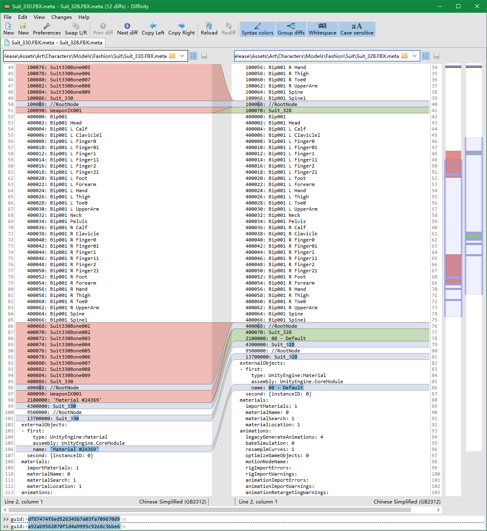Image resolution: width=487 pixels, height=531 pixels.
Task: Expand the right file path dropdown
Action: 415,56
